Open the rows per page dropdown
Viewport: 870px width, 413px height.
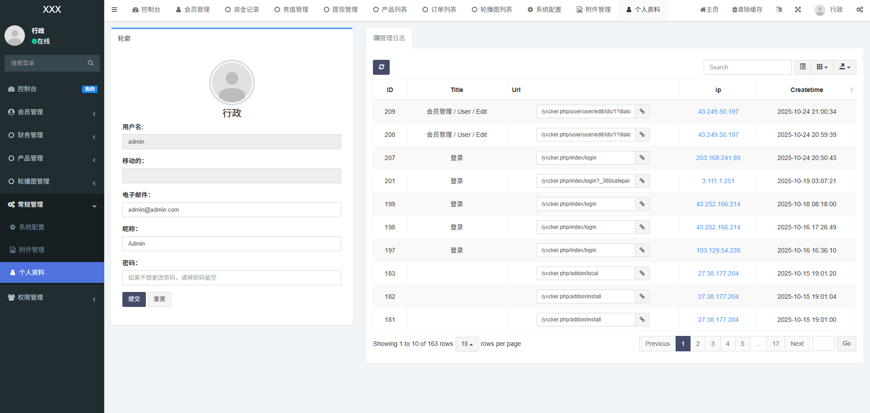(467, 344)
